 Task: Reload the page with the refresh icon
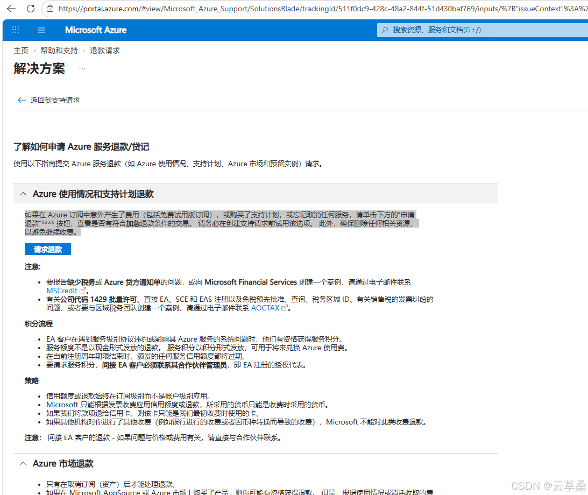(x=31, y=8)
